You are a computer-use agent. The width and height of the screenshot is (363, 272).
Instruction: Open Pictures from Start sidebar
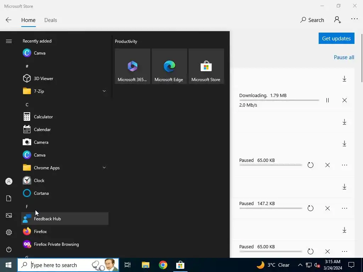[x=9, y=215]
